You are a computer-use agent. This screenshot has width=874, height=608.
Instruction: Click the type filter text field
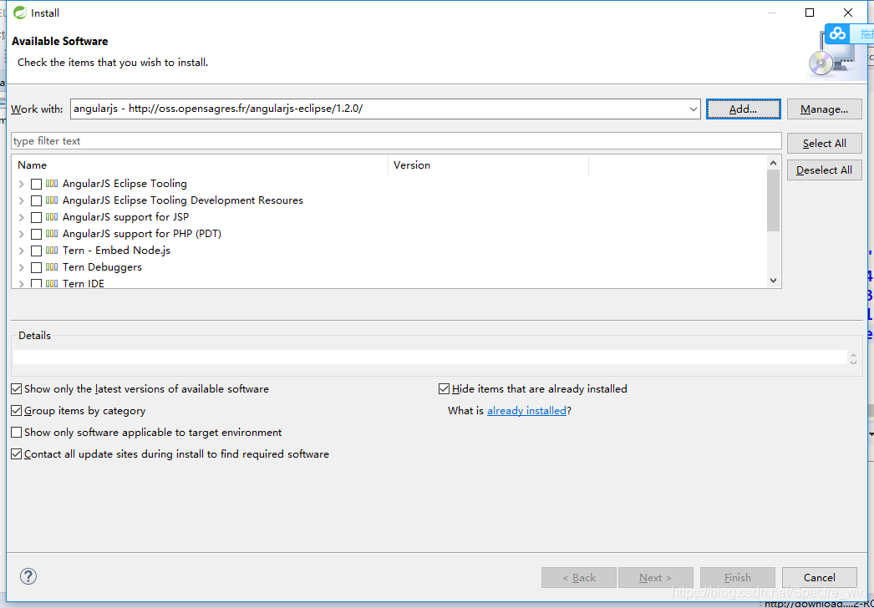click(396, 141)
